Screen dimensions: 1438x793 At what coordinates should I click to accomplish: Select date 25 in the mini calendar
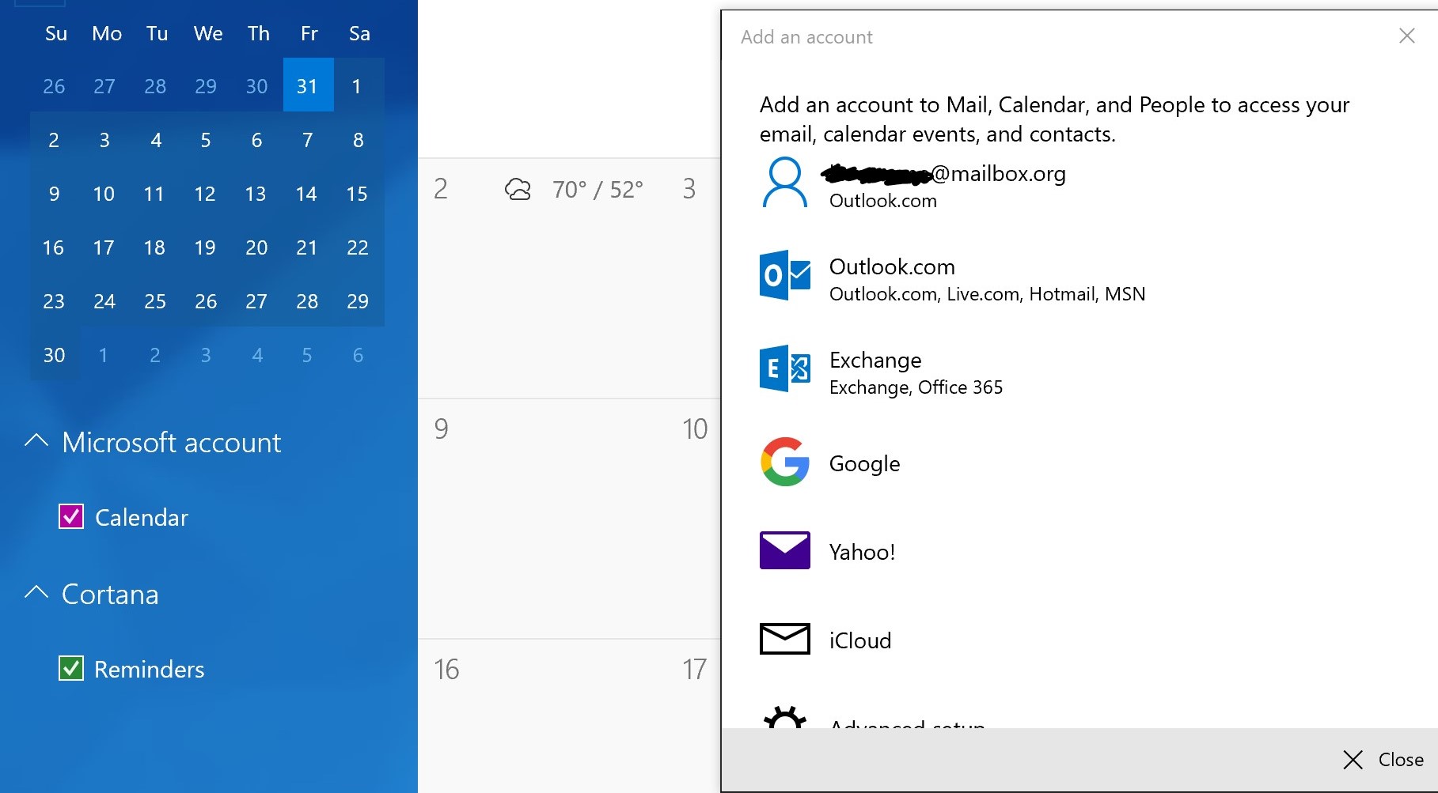[x=155, y=301]
